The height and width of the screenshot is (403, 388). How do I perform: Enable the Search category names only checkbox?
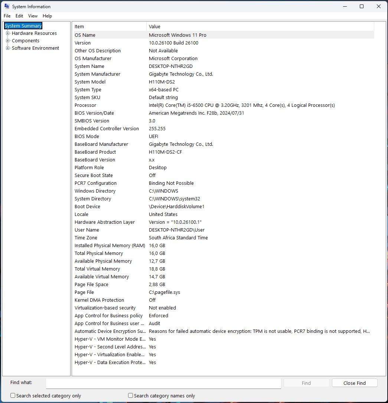point(130,396)
